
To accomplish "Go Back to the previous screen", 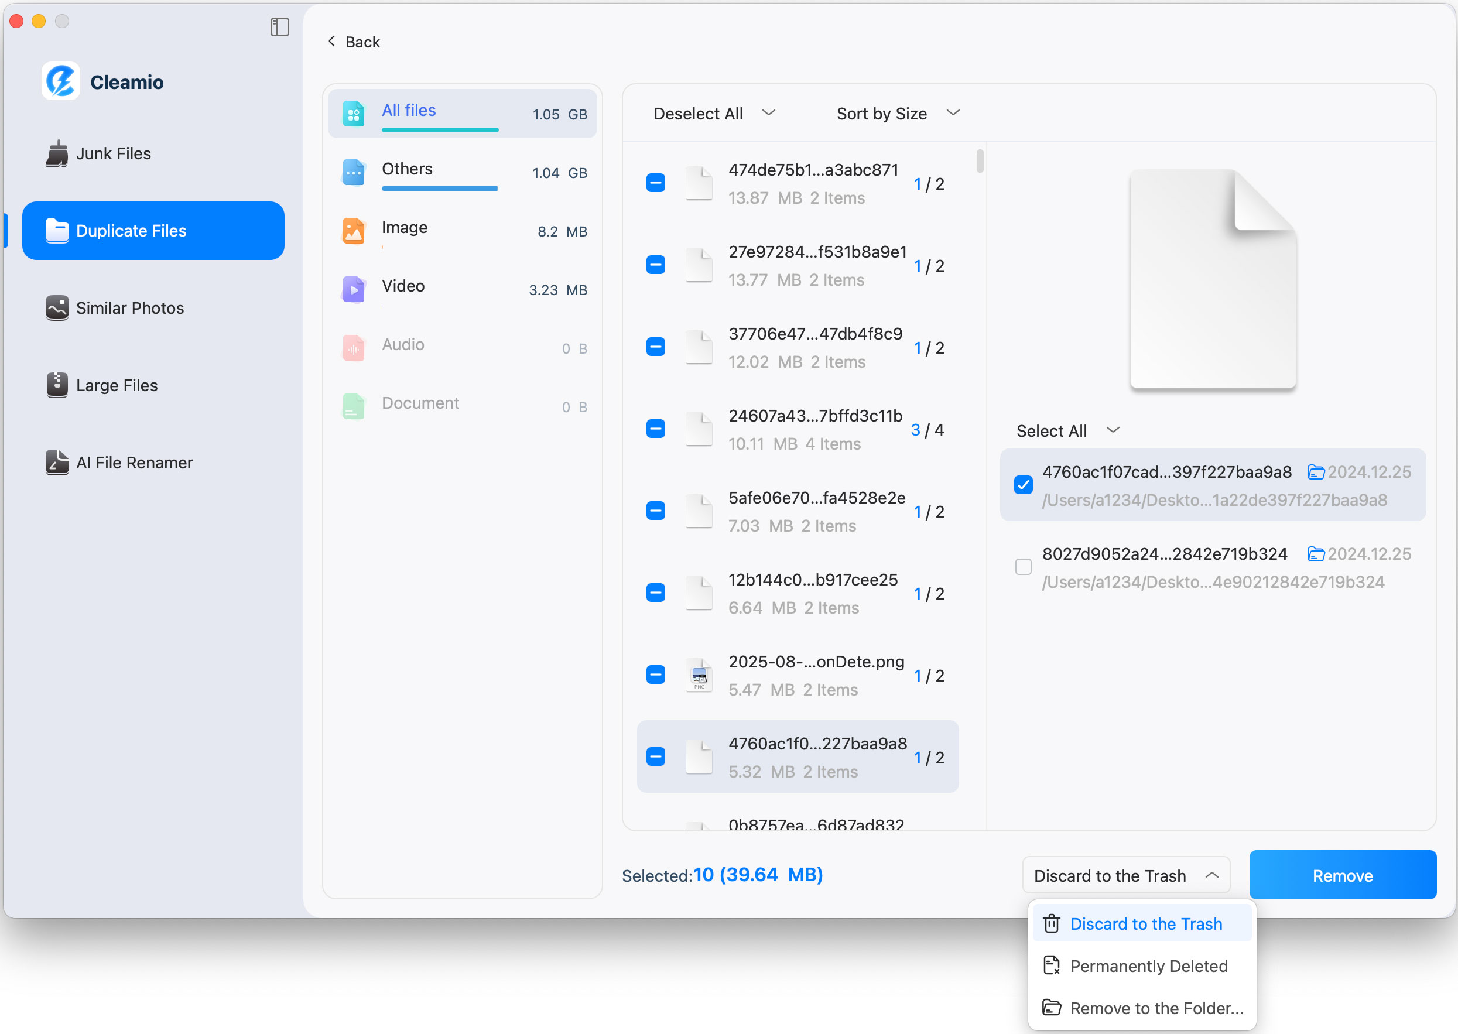I will click(353, 41).
